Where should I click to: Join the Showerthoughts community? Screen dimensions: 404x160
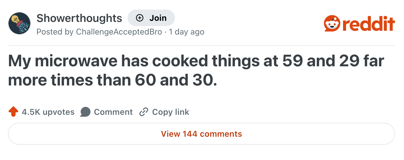pyautogui.click(x=151, y=18)
